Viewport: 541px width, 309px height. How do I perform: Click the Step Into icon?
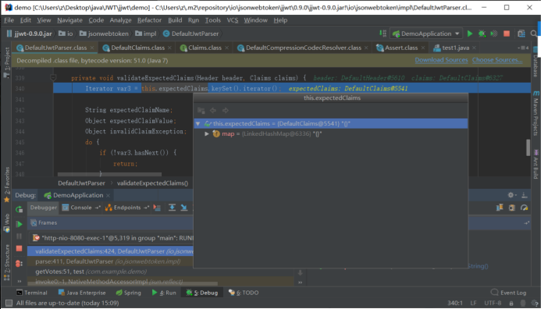184,208
